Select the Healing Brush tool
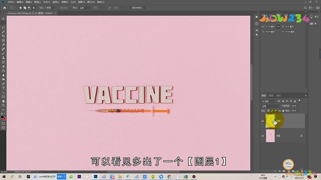321x180 pixels. (3, 49)
